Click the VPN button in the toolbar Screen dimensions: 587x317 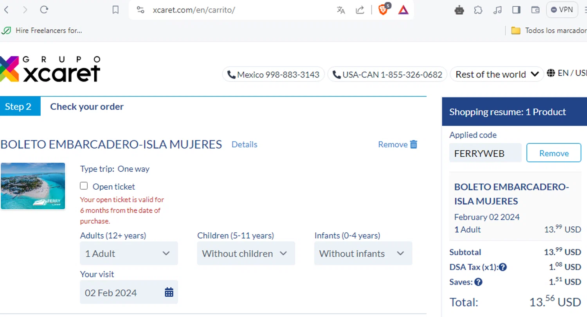pos(562,10)
